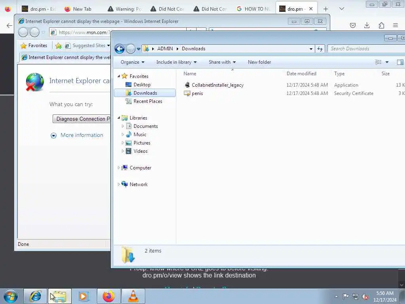Select Downloads in the navigation pane
405x304 pixels.
(x=145, y=93)
